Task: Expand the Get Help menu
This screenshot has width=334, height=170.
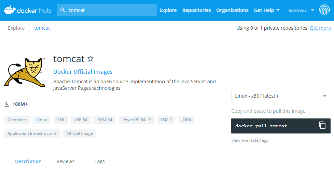Action: pos(267,10)
